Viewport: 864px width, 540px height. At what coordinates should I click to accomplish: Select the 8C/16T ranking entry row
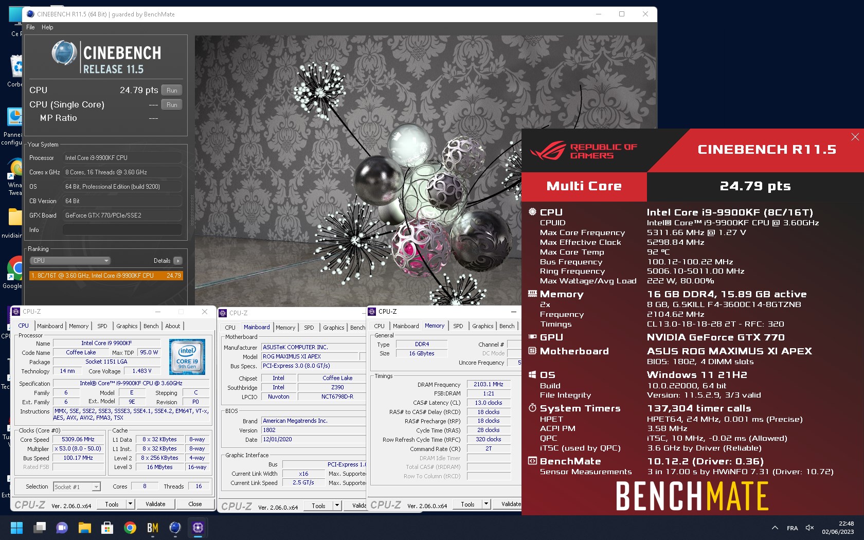[106, 276]
